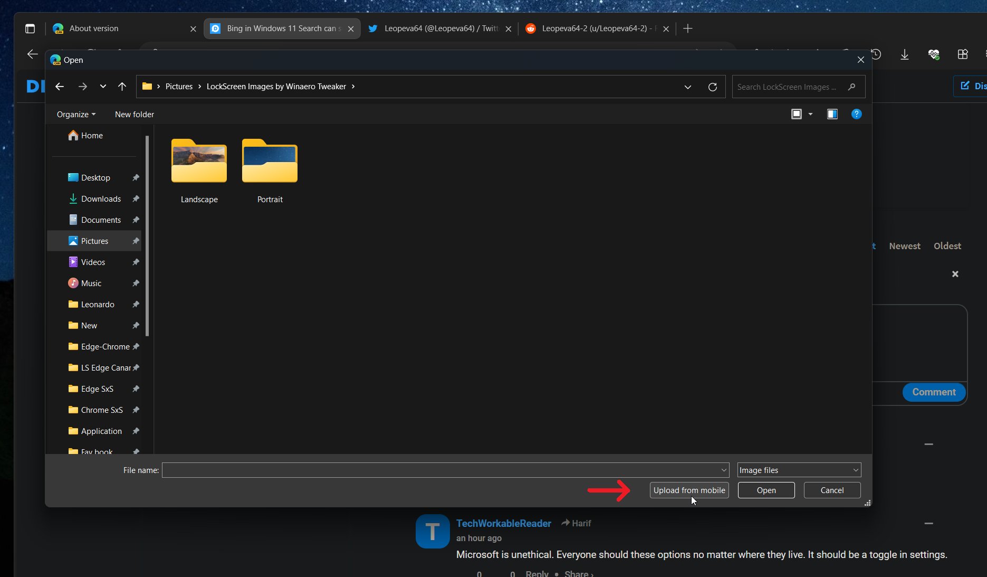The width and height of the screenshot is (987, 577).
Task: Toggle the preview pane
Action: coord(832,114)
